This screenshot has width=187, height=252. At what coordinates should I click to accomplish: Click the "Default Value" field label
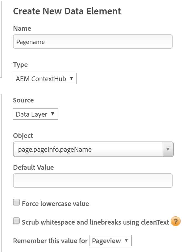33,167
